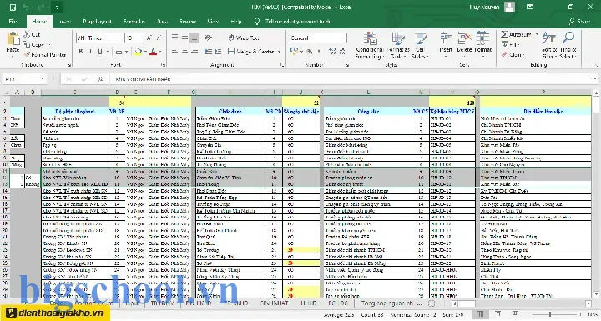Open Insert Function fx button
Image resolution: width=601 pixels, height=321 pixels.
point(100,79)
